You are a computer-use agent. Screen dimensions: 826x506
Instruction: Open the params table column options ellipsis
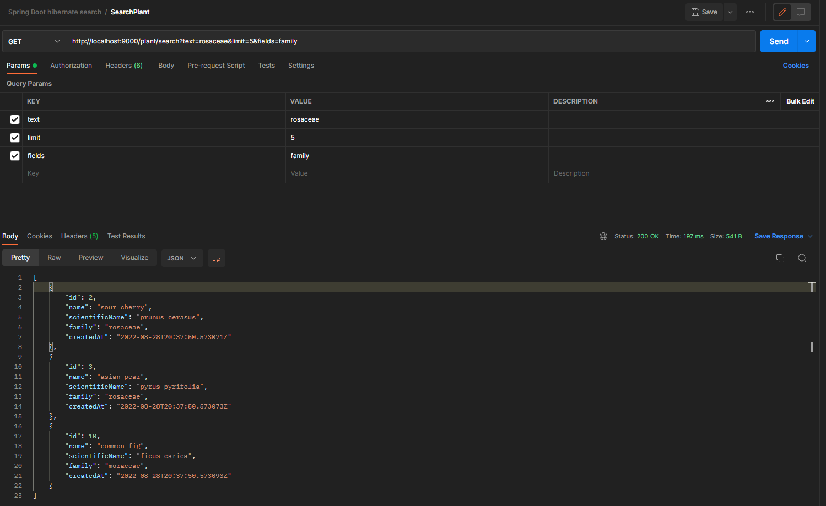(770, 101)
